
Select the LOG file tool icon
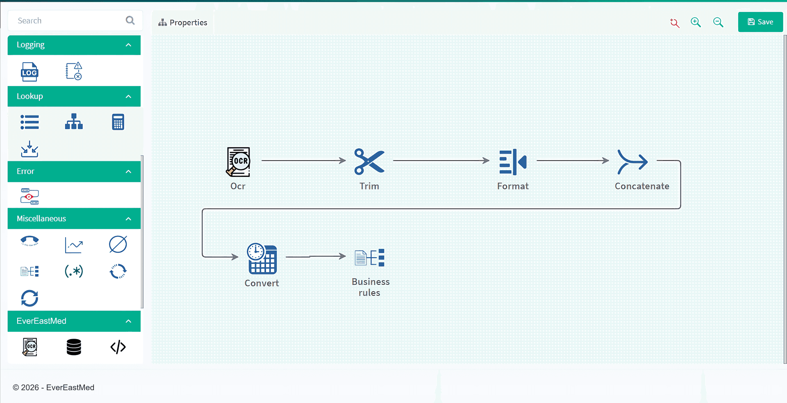[30, 72]
